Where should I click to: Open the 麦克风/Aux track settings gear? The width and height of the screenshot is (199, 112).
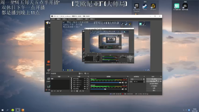click(126, 82)
